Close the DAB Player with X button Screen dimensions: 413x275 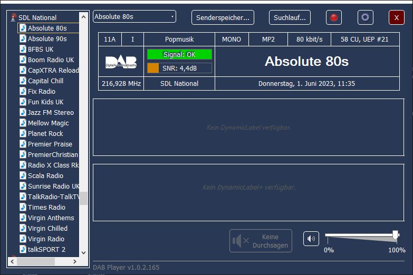click(x=396, y=17)
